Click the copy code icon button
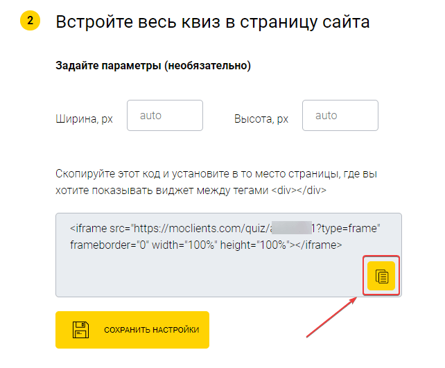This screenshot has height=368, width=445. click(381, 275)
